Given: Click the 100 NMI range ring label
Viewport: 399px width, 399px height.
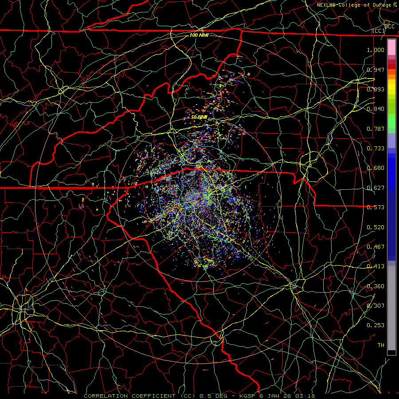Looking at the screenshot, I should pos(199,35).
